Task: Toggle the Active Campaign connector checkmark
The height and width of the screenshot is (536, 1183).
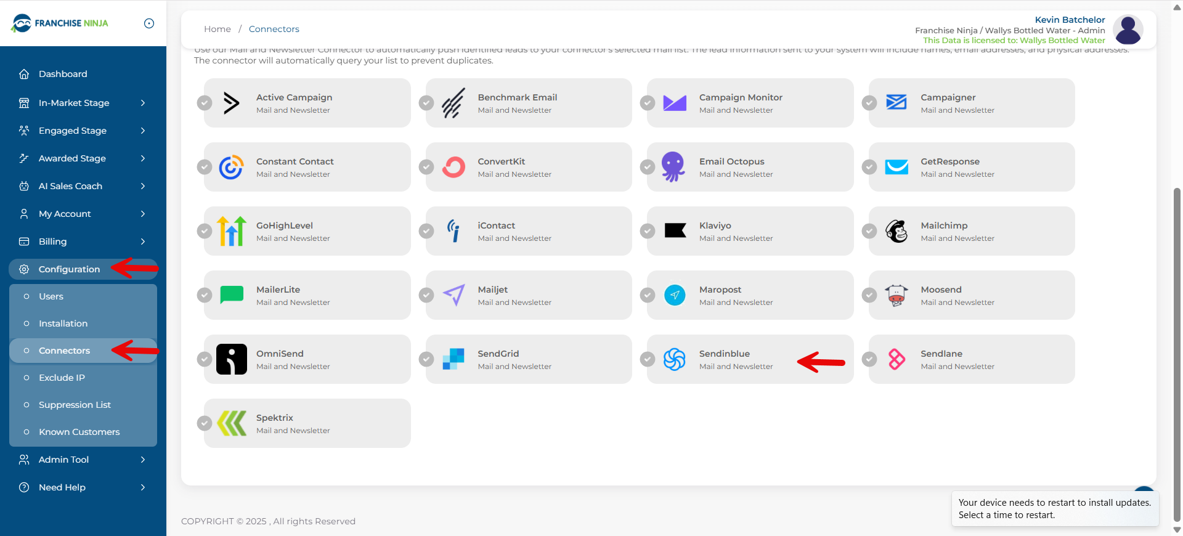Action: click(x=205, y=103)
